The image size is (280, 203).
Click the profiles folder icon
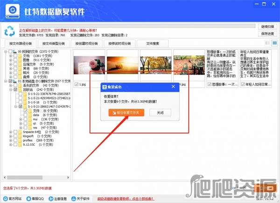pos(20,140)
